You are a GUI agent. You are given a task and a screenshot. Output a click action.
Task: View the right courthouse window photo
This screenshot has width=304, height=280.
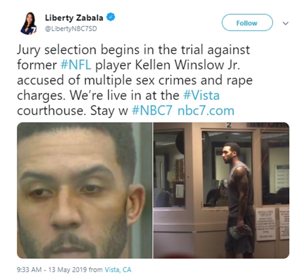click(x=221, y=190)
